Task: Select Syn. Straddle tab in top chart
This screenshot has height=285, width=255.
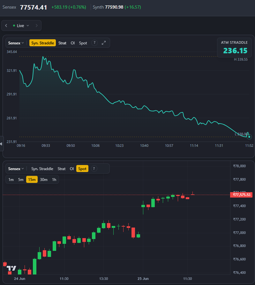Action: (x=42, y=43)
